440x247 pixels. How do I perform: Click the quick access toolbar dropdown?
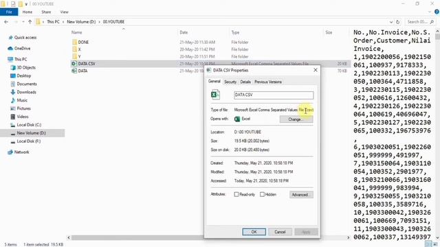click(x=26, y=4)
